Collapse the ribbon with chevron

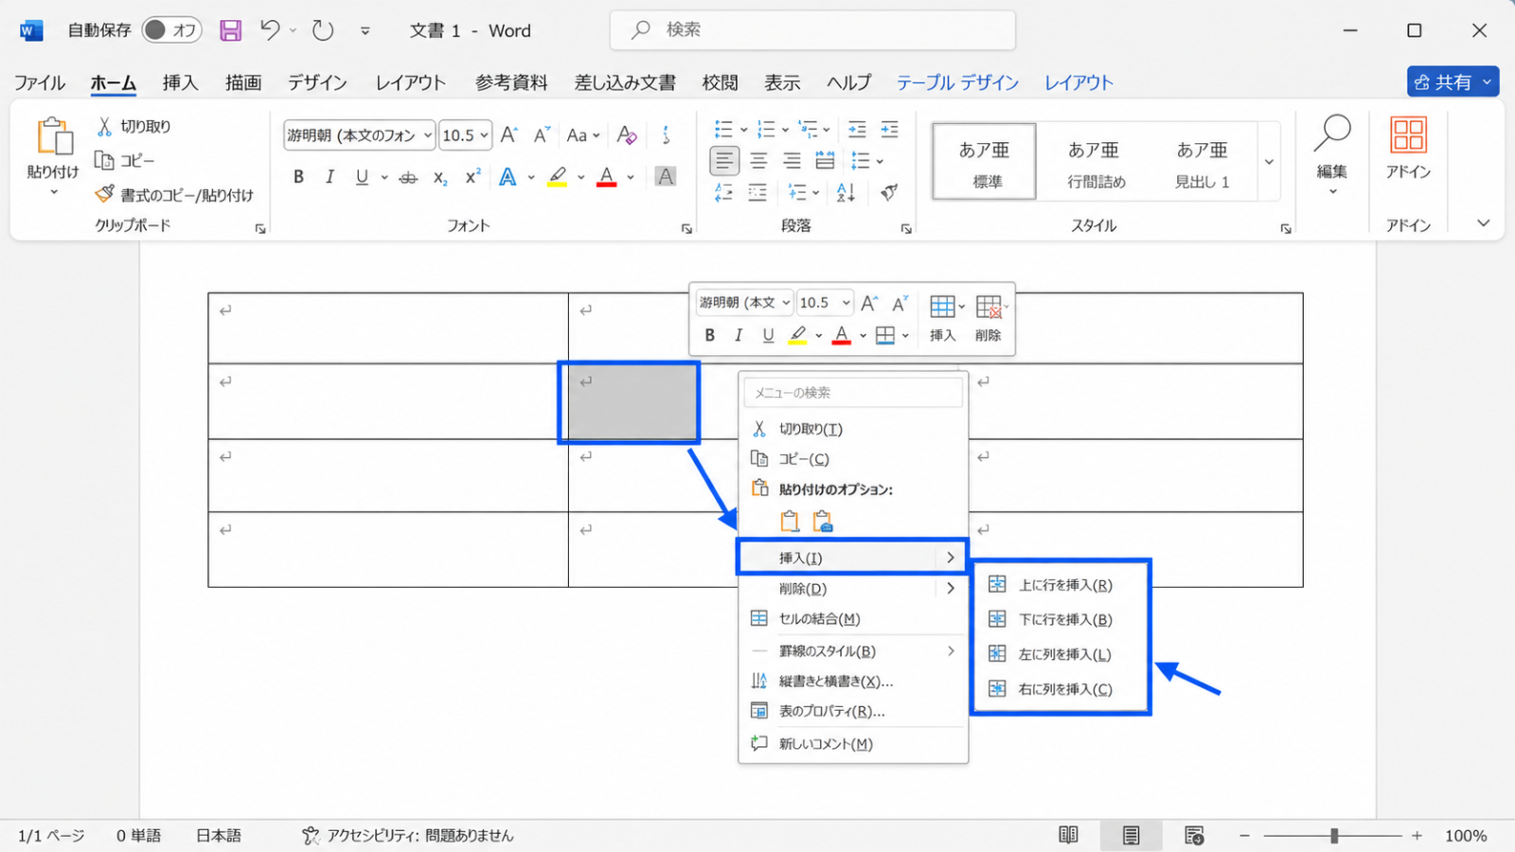pyautogui.click(x=1483, y=223)
